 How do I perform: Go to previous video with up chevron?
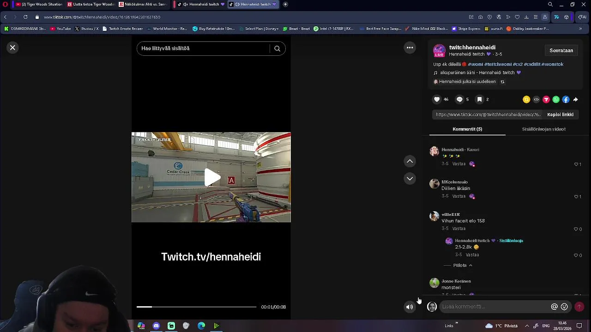(x=410, y=161)
